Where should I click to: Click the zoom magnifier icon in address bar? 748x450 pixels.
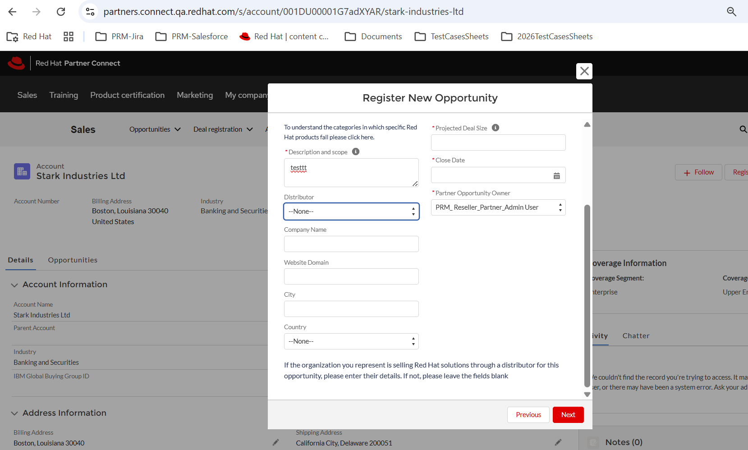tap(731, 12)
